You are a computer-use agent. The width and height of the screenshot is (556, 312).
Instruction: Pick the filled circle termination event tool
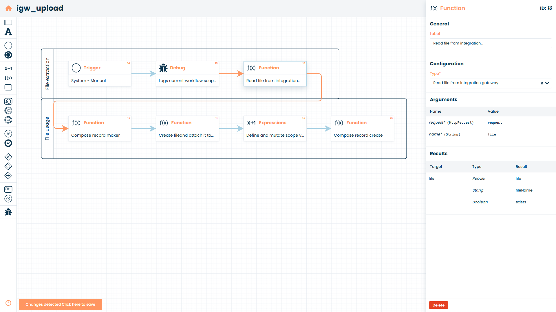[x=8, y=55]
